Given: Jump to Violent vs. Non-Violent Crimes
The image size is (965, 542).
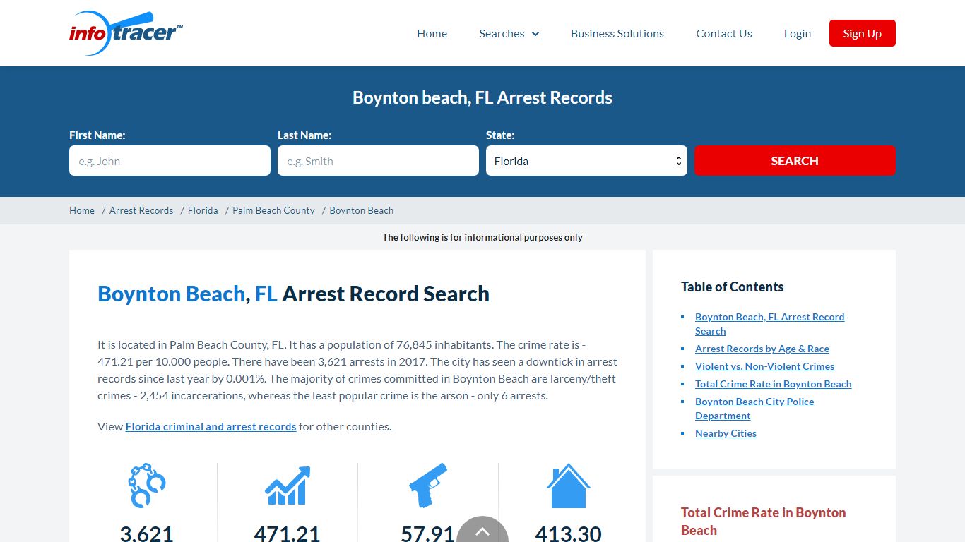Looking at the screenshot, I should [764, 366].
